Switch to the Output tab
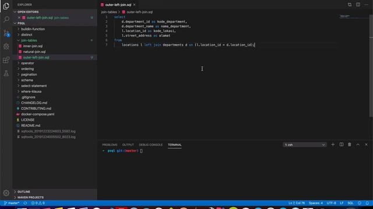 pos(128,145)
